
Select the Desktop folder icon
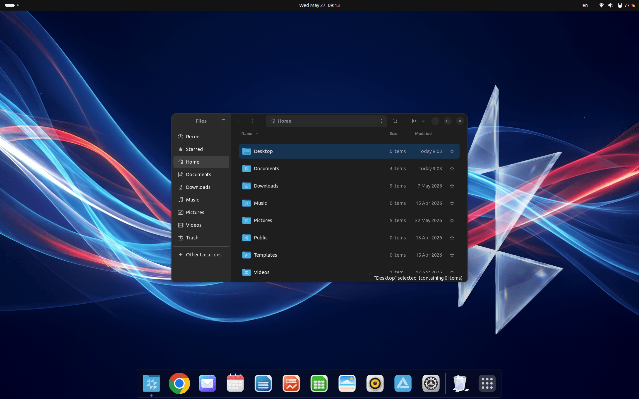(x=247, y=151)
